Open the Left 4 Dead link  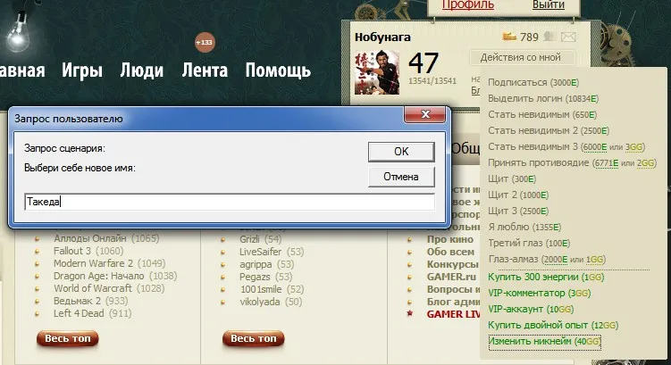[79, 313]
